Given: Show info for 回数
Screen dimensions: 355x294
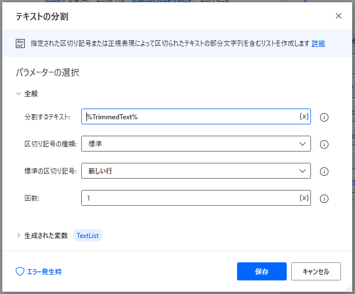Looking at the screenshot, I should (324, 198).
